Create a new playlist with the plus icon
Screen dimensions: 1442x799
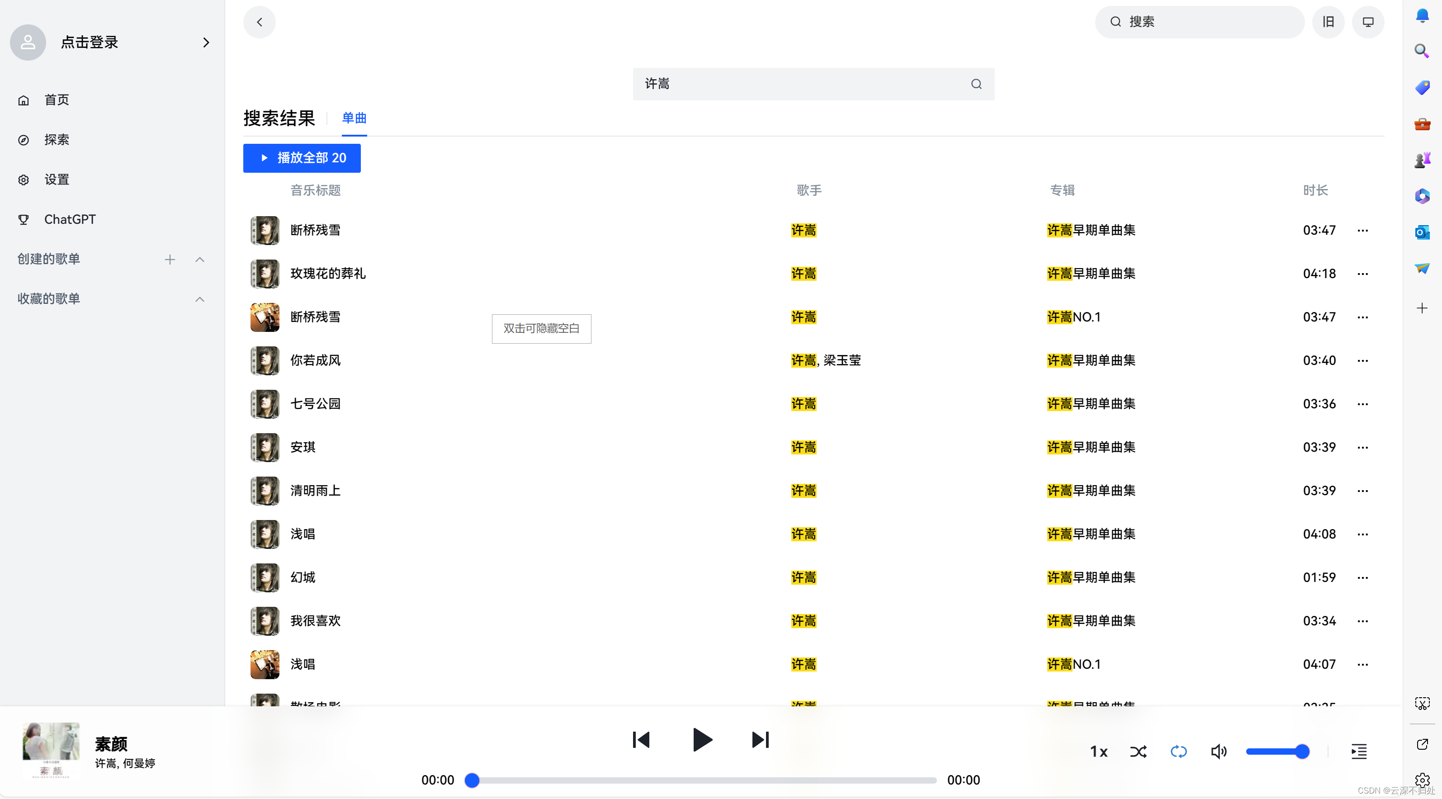[170, 259]
